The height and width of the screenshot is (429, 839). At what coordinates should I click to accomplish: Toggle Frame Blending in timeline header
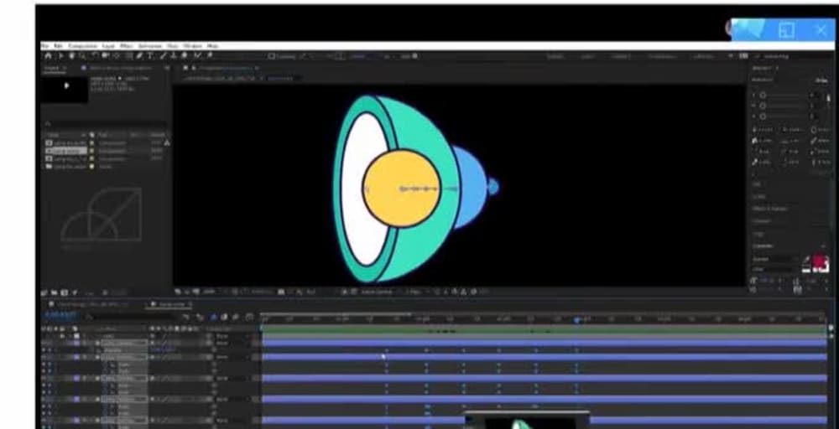point(226,318)
